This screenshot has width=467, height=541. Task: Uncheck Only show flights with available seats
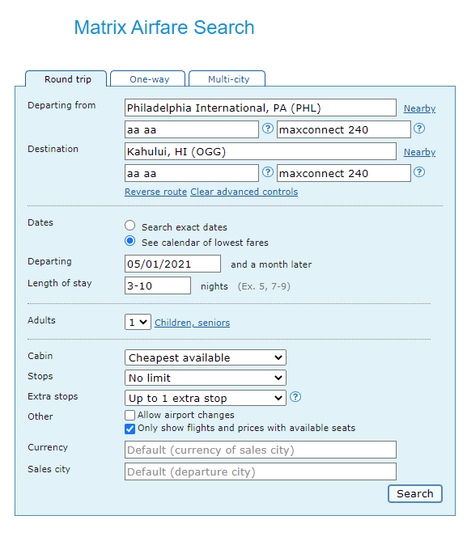click(x=129, y=429)
